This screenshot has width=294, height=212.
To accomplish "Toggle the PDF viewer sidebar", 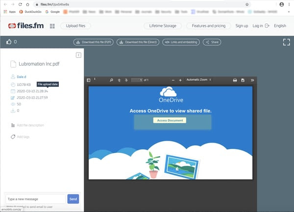I will click(89, 80).
